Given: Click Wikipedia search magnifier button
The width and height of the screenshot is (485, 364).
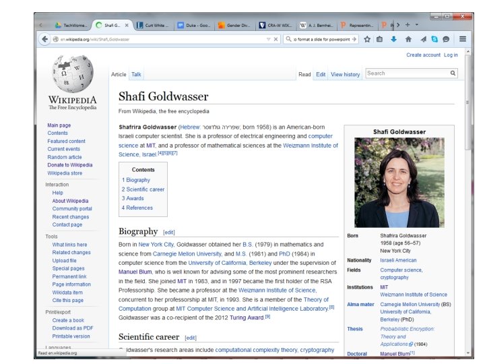Looking at the screenshot, I should (453, 73).
